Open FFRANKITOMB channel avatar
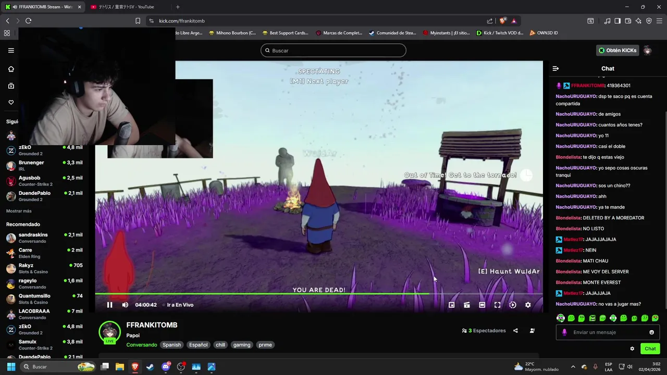 click(x=109, y=333)
